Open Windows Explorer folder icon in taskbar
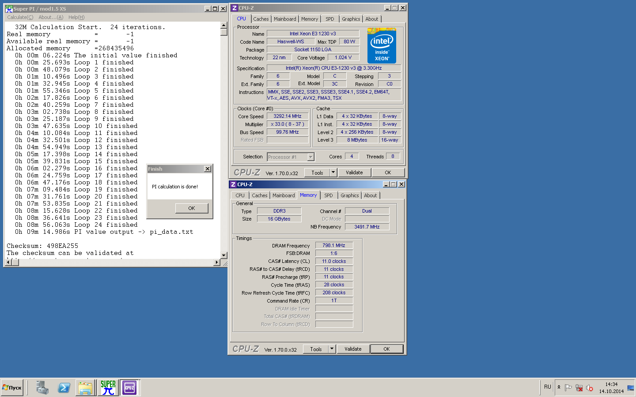Viewport: 636px width, 397px height. coord(85,388)
